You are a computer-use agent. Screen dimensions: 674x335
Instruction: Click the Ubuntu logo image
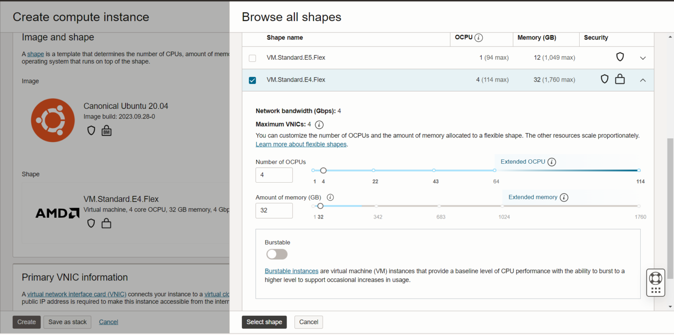point(53,120)
